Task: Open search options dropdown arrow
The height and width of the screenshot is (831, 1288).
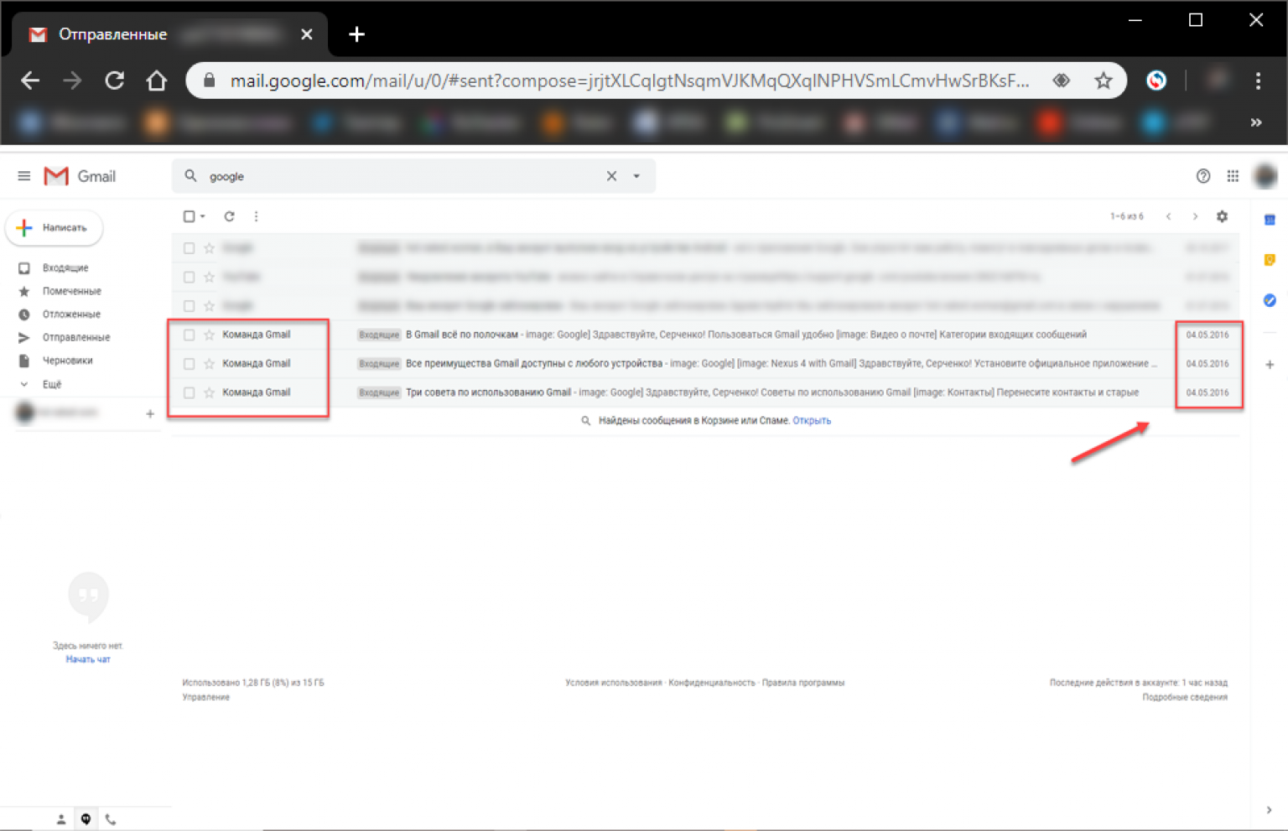Action: pos(636,176)
